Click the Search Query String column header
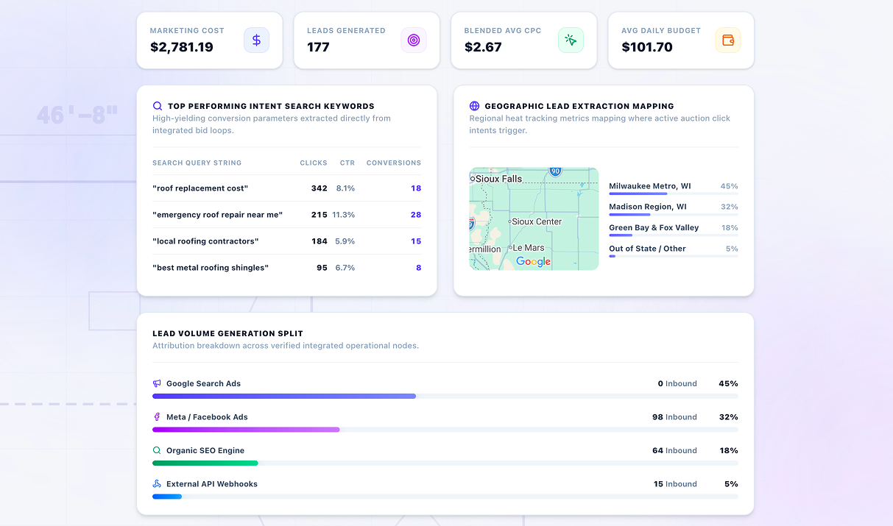 click(x=197, y=163)
